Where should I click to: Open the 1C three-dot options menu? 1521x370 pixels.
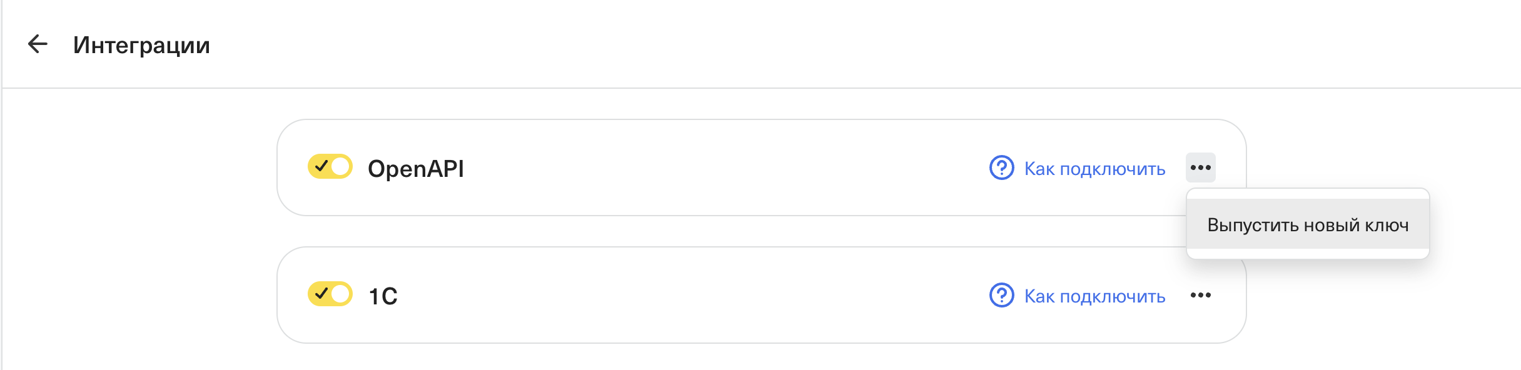1200,295
